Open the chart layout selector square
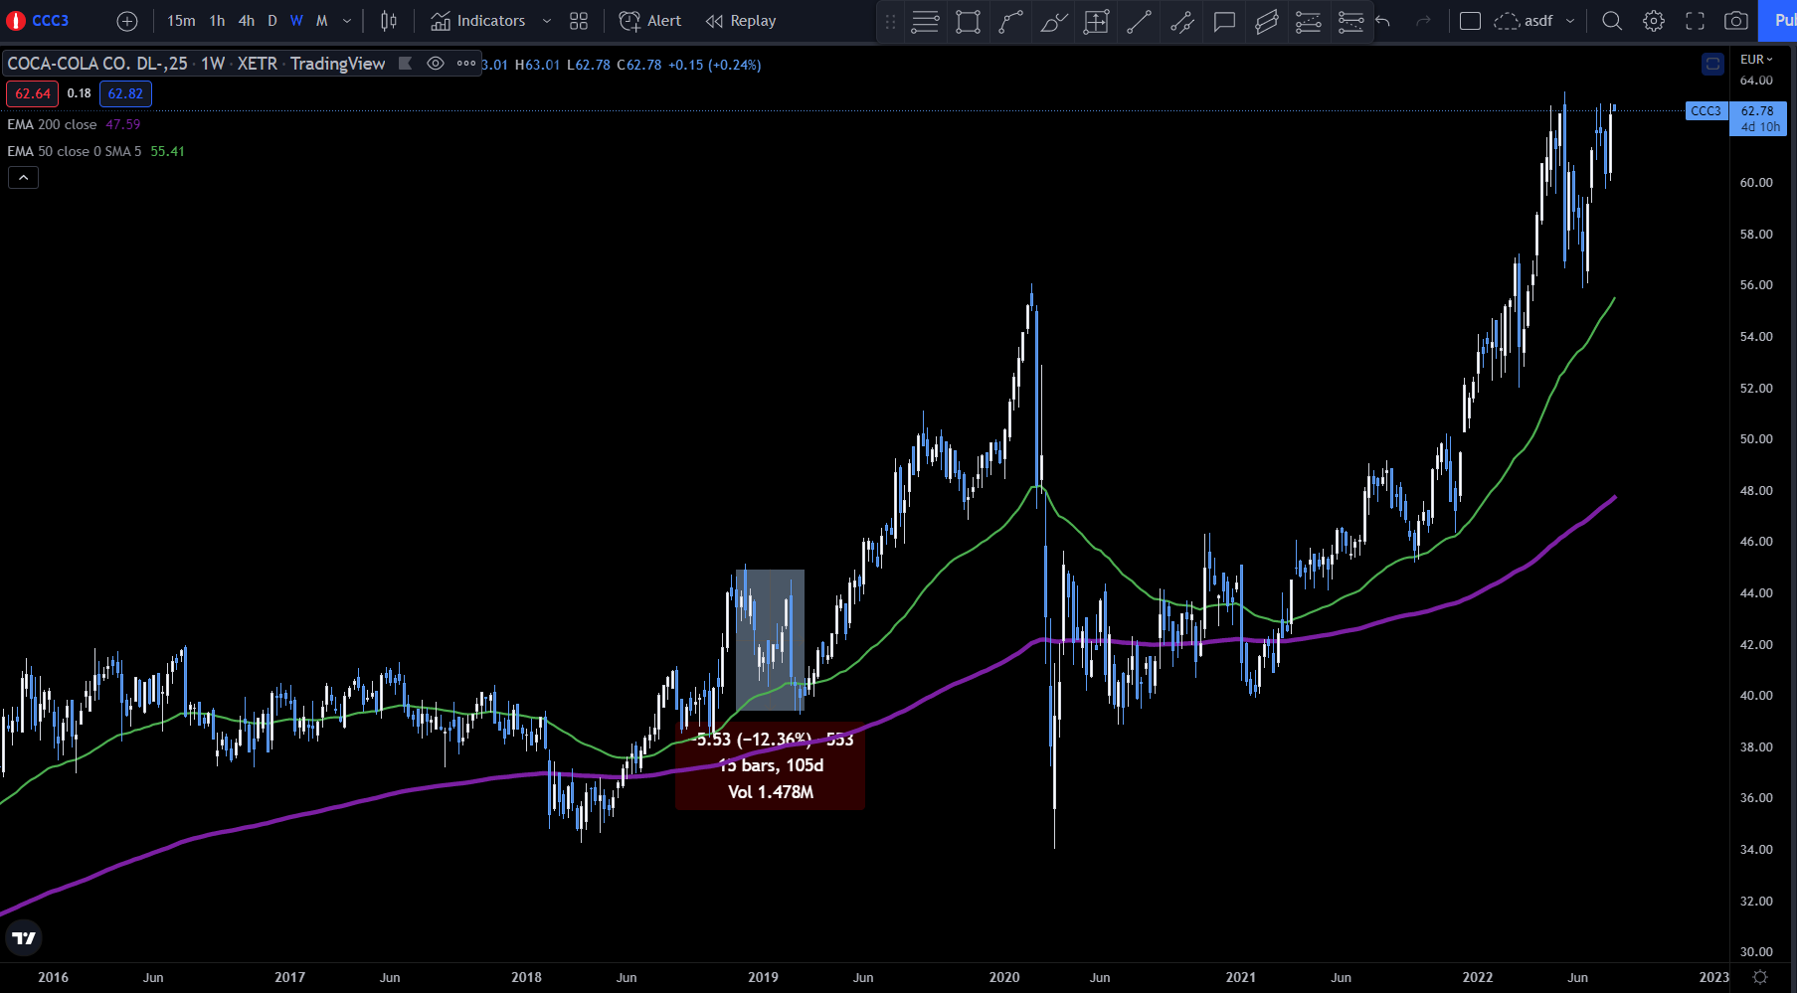The height and width of the screenshot is (993, 1797). point(1470,21)
